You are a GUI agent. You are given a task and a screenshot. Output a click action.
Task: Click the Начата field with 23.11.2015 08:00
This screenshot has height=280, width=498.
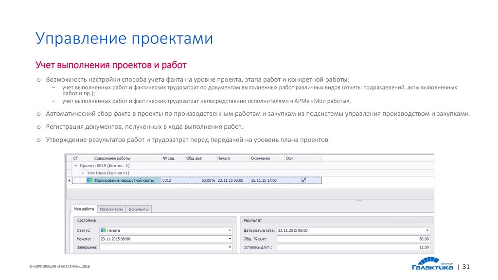[x=166, y=239]
